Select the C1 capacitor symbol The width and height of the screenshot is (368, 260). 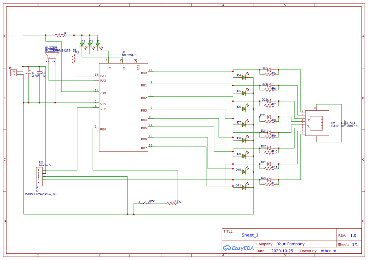[x=28, y=73]
